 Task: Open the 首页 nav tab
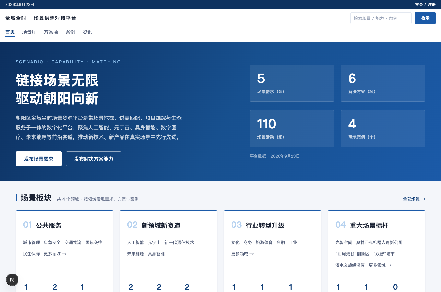10,32
